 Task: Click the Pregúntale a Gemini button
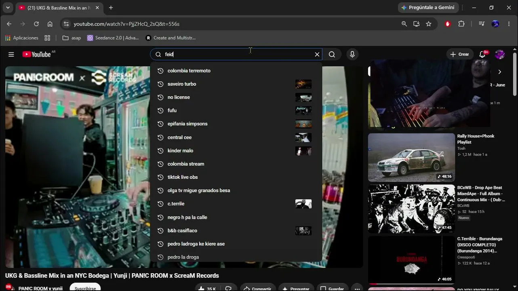[428, 8]
